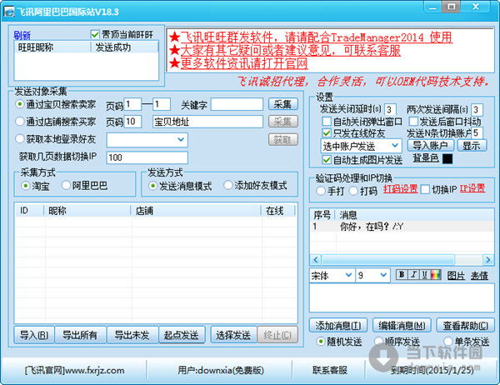The height and width of the screenshot is (385, 500).
Task: Click the 店铺 column header
Action: [196, 211]
